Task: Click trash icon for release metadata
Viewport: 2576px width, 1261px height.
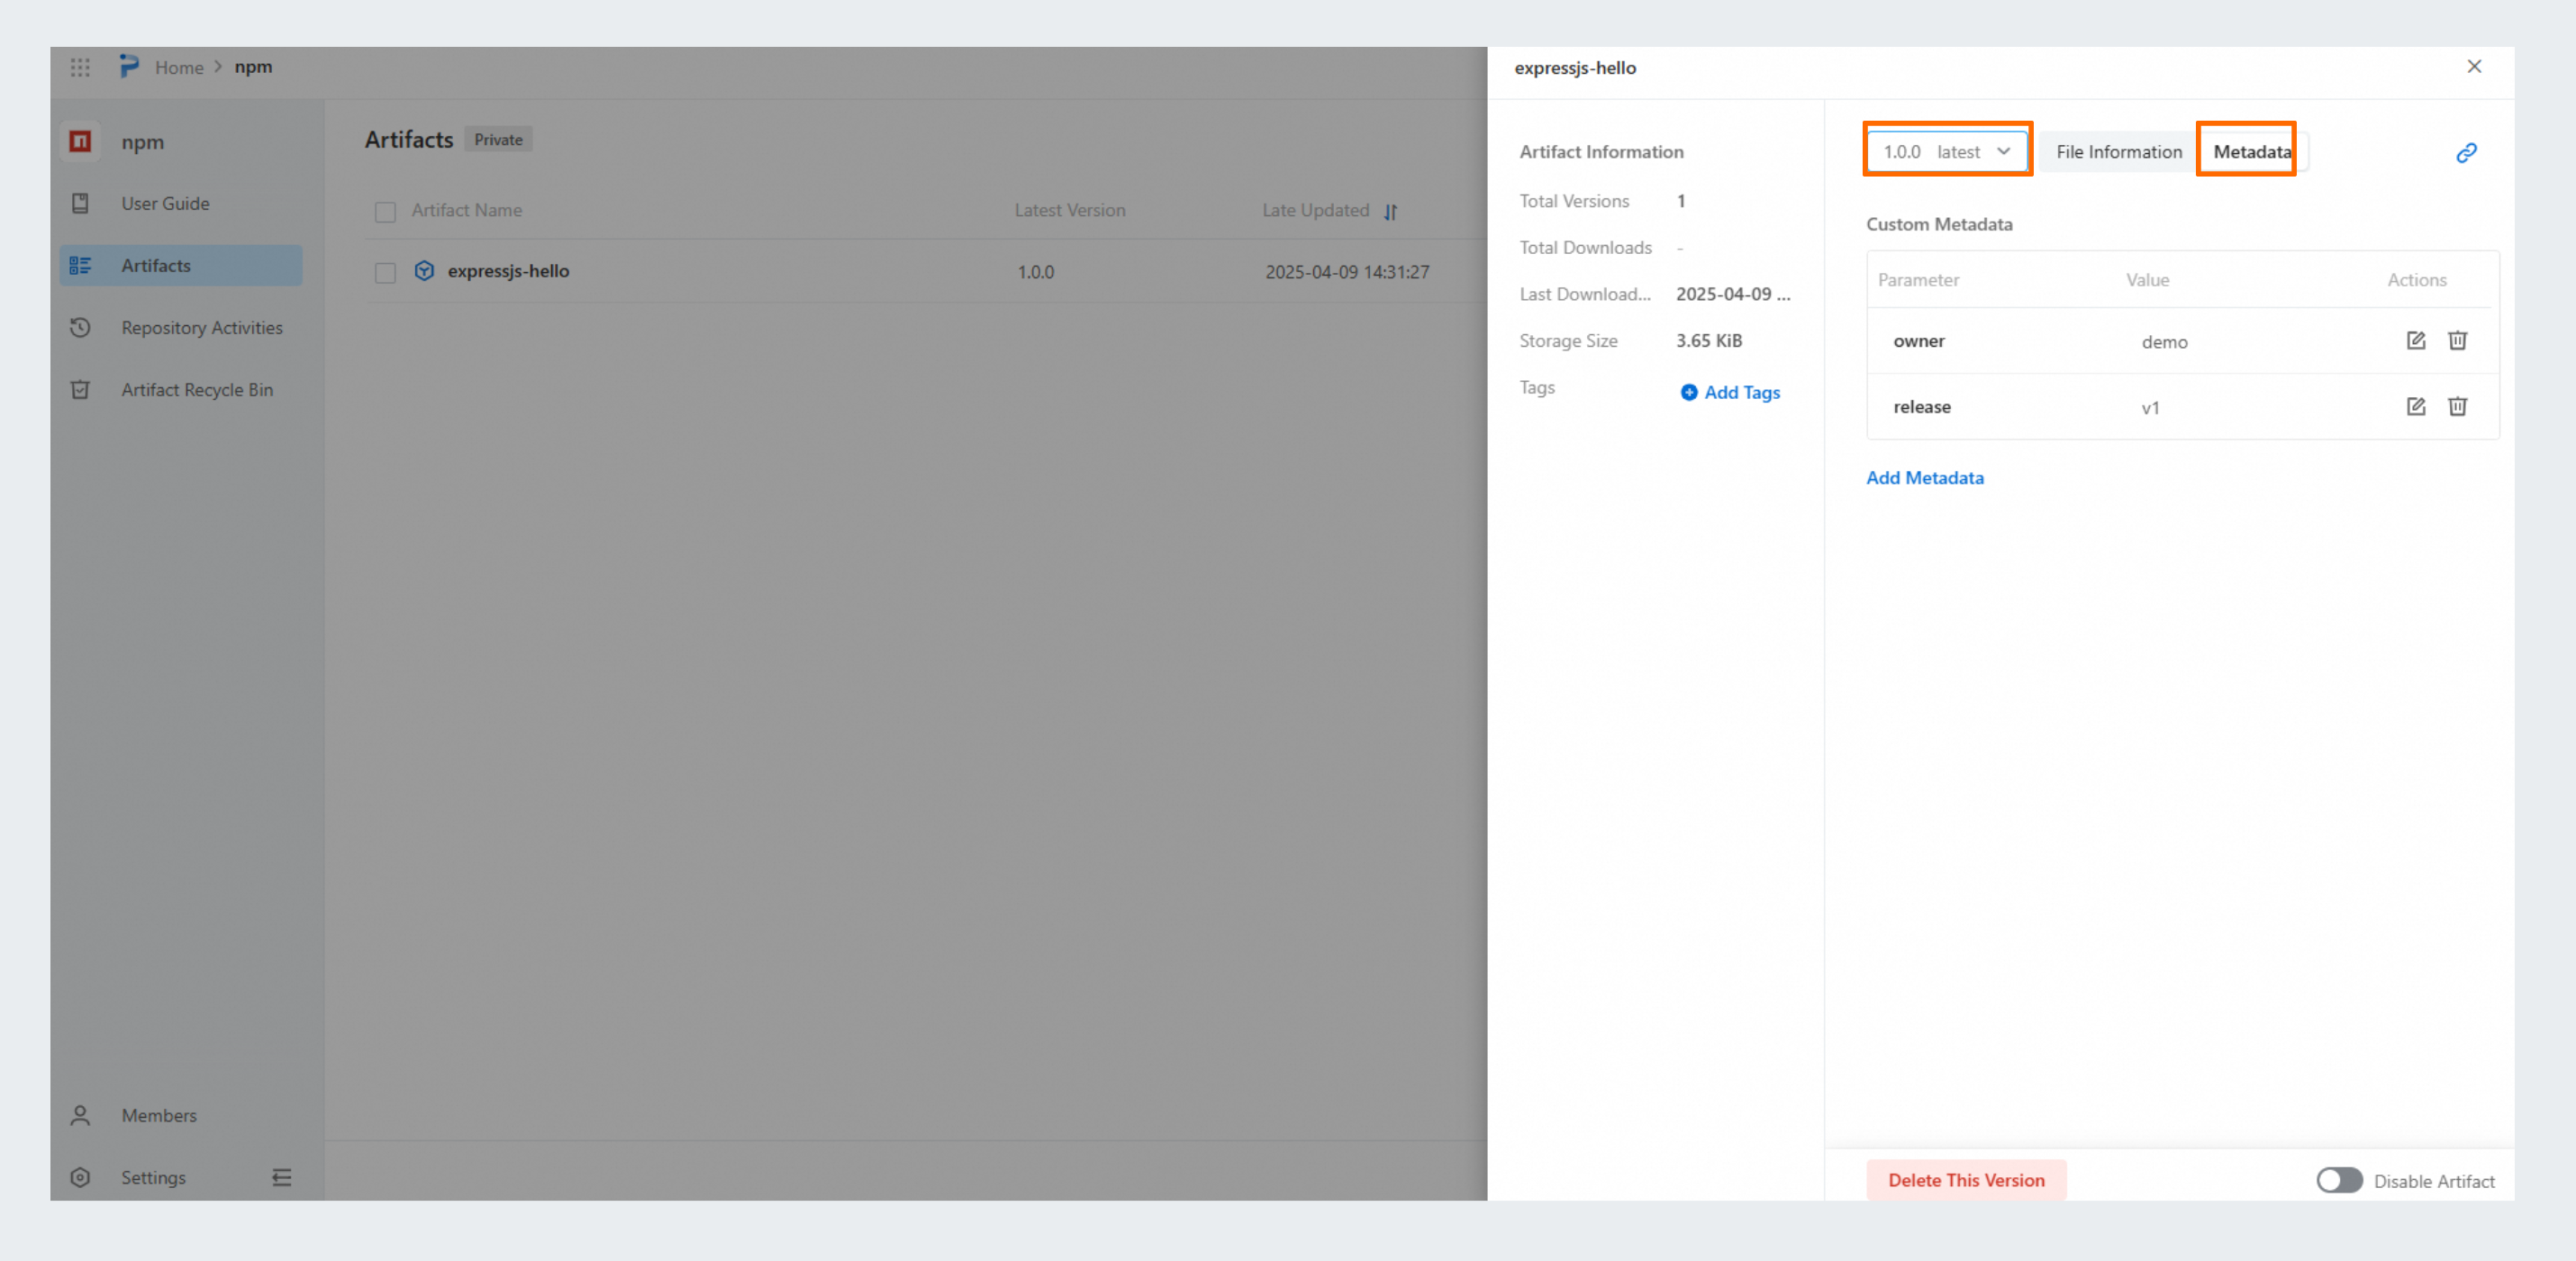Action: coord(2457,407)
